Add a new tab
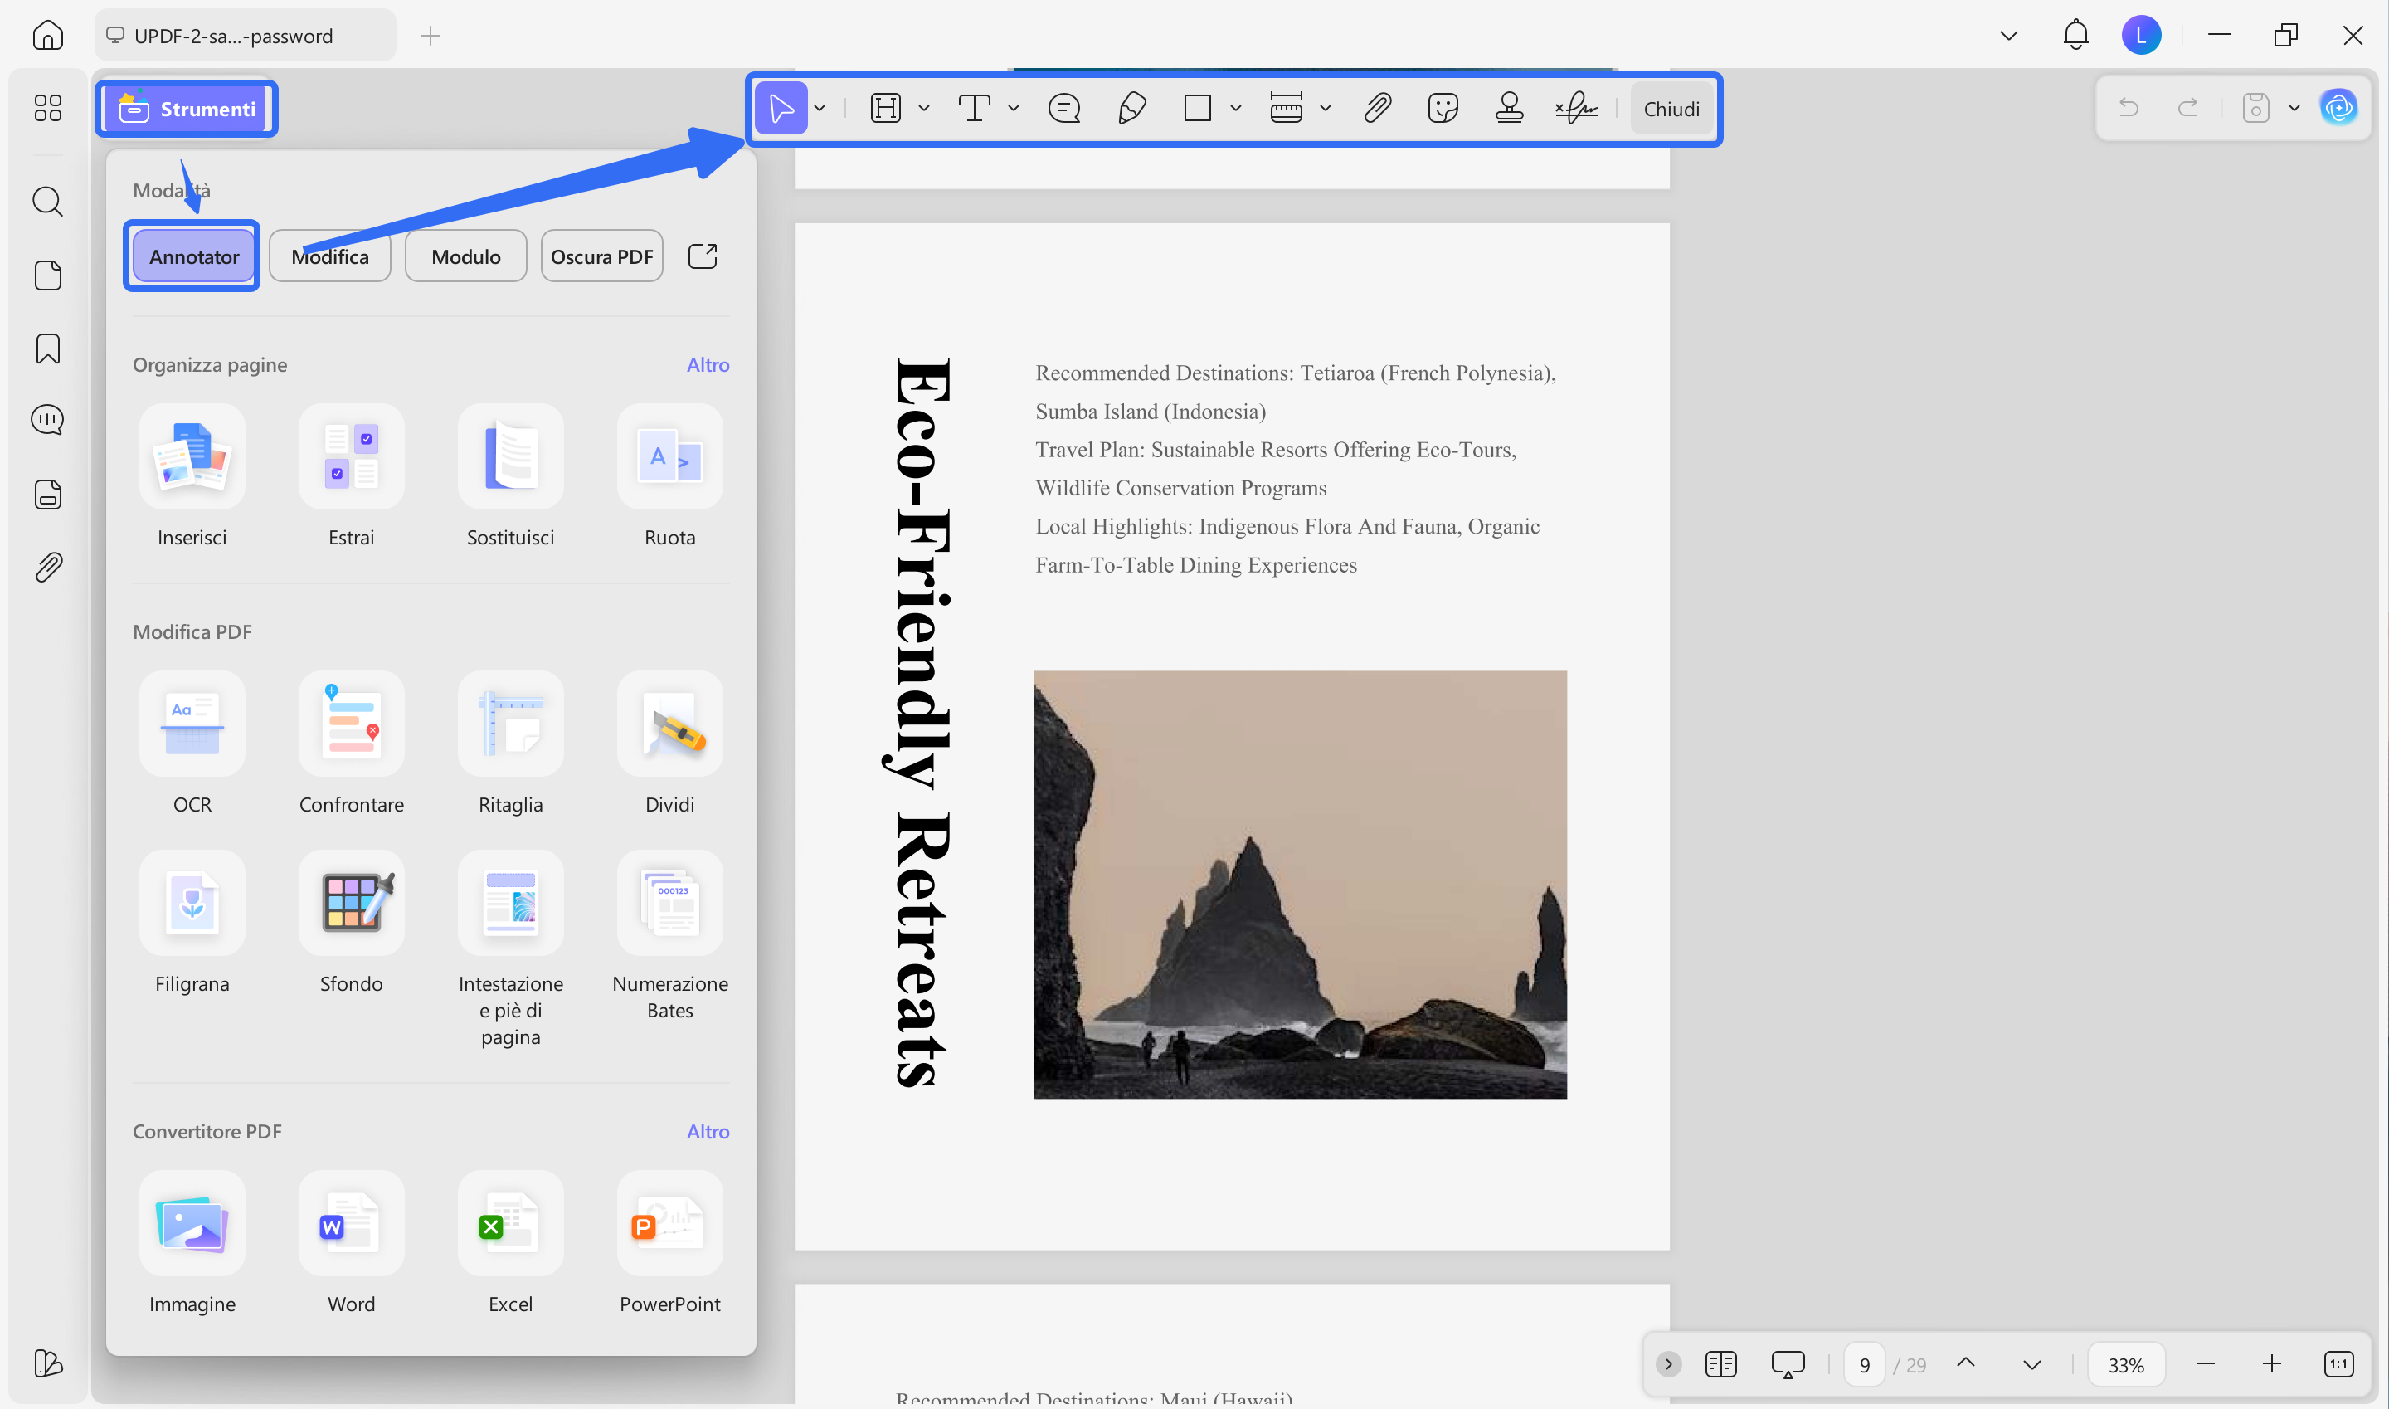The width and height of the screenshot is (2389, 1409). (430, 36)
